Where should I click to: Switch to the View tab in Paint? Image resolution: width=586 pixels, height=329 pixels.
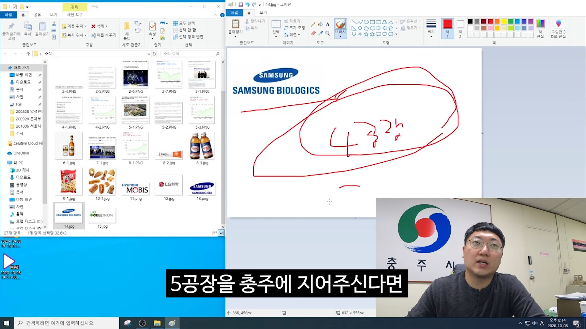coord(263,12)
